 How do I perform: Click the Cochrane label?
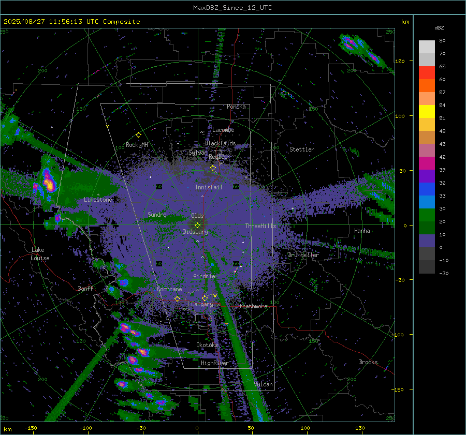click(x=169, y=289)
